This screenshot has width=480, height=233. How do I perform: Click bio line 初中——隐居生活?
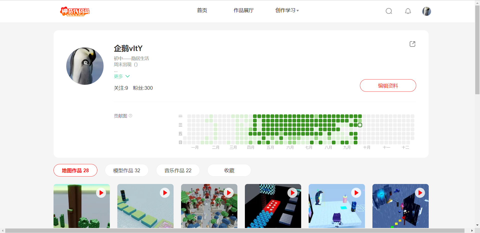click(131, 58)
